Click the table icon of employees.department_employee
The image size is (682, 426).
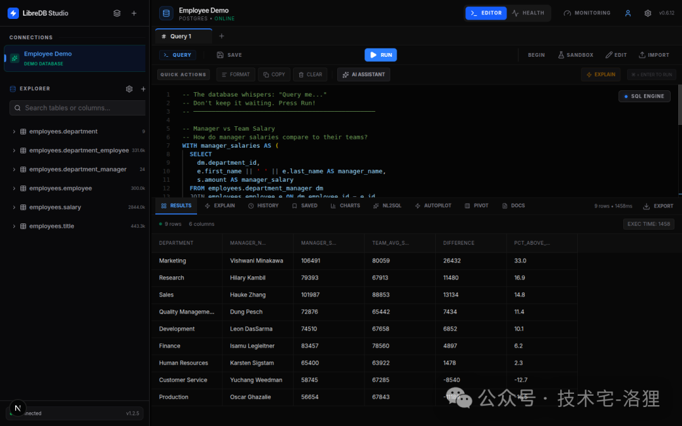click(x=23, y=150)
